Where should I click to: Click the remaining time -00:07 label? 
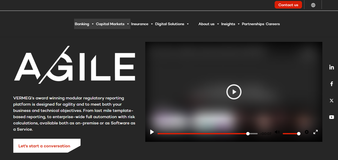click(266, 134)
